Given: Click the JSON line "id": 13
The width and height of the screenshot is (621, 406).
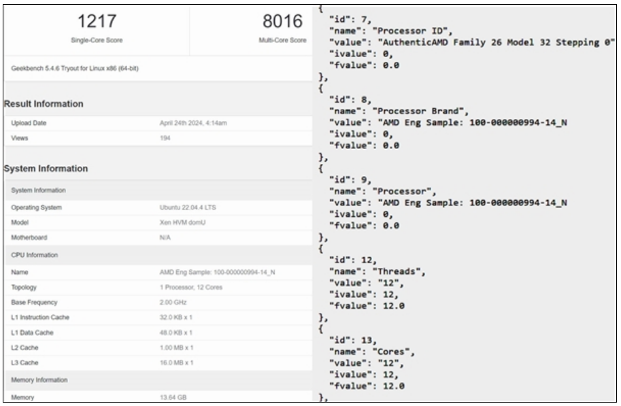Looking at the screenshot, I should coord(353,341).
